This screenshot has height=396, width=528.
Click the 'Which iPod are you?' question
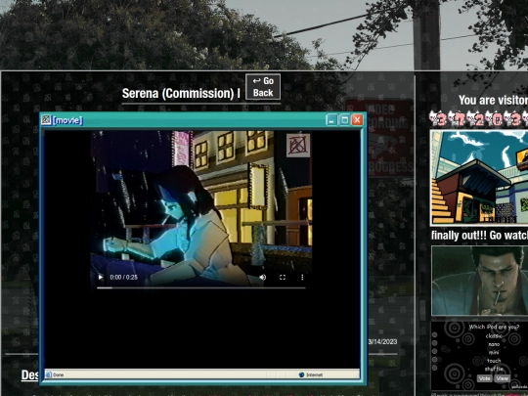tap(494, 327)
